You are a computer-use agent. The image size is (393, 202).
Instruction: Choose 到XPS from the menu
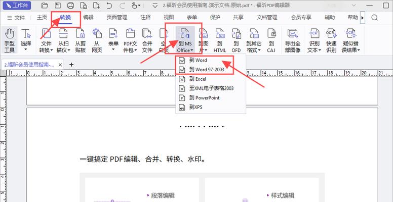click(211, 107)
